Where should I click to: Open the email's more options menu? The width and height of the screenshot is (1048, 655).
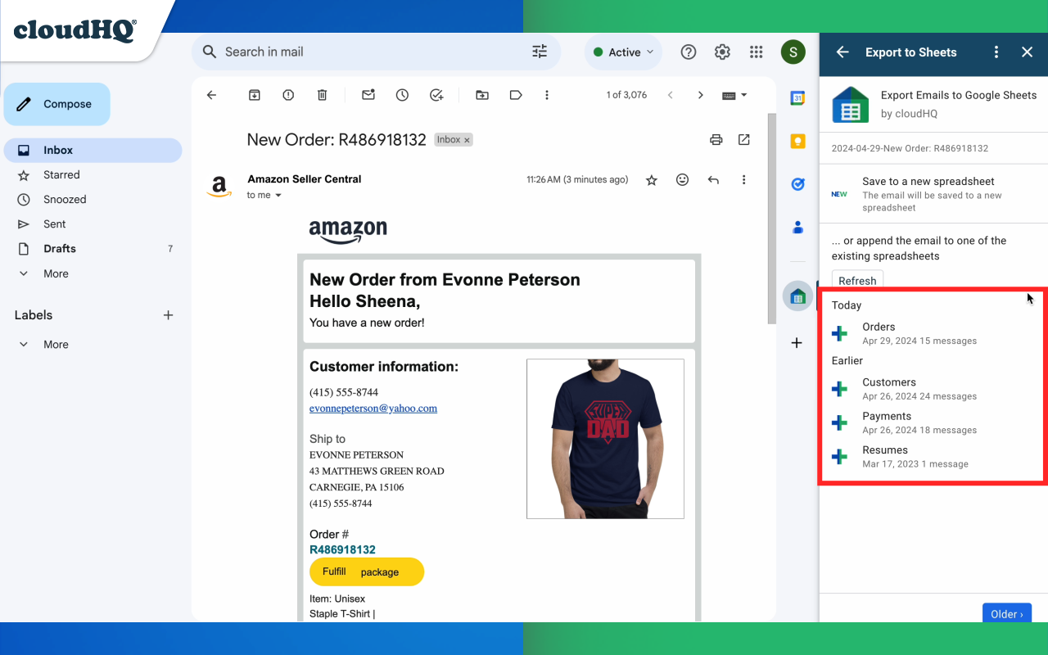743,179
